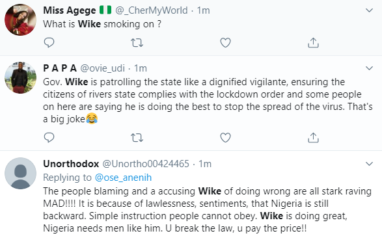The height and width of the screenshot is (240, 382).
Task: Retweet PAPA's dignified vigilante tweet
Action: [x=137, y=138]
